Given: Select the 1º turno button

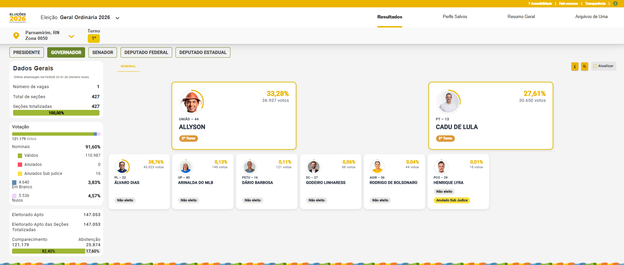Looking at the screenshot, I should (94, 39).
